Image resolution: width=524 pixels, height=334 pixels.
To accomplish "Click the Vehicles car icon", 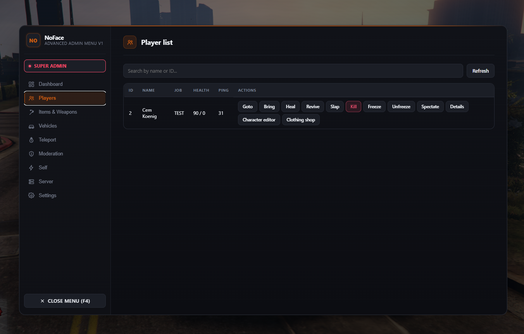I will [31, 126].
